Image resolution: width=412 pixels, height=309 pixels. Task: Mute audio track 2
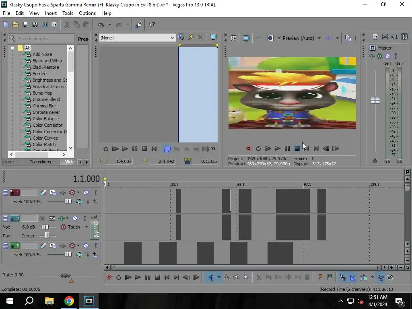tap(75, 218)
